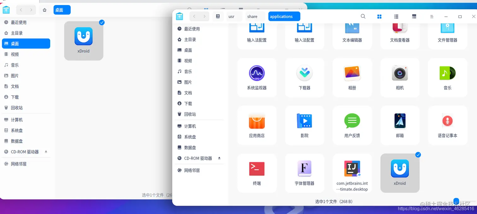Click the search icon in the toolbar
The width and height of the screenshot is (477, 214).
coord(363,16)
